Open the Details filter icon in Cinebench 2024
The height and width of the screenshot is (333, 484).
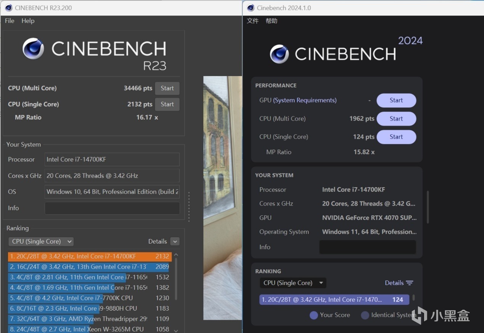pyautogui.click(x=410, y=283)
